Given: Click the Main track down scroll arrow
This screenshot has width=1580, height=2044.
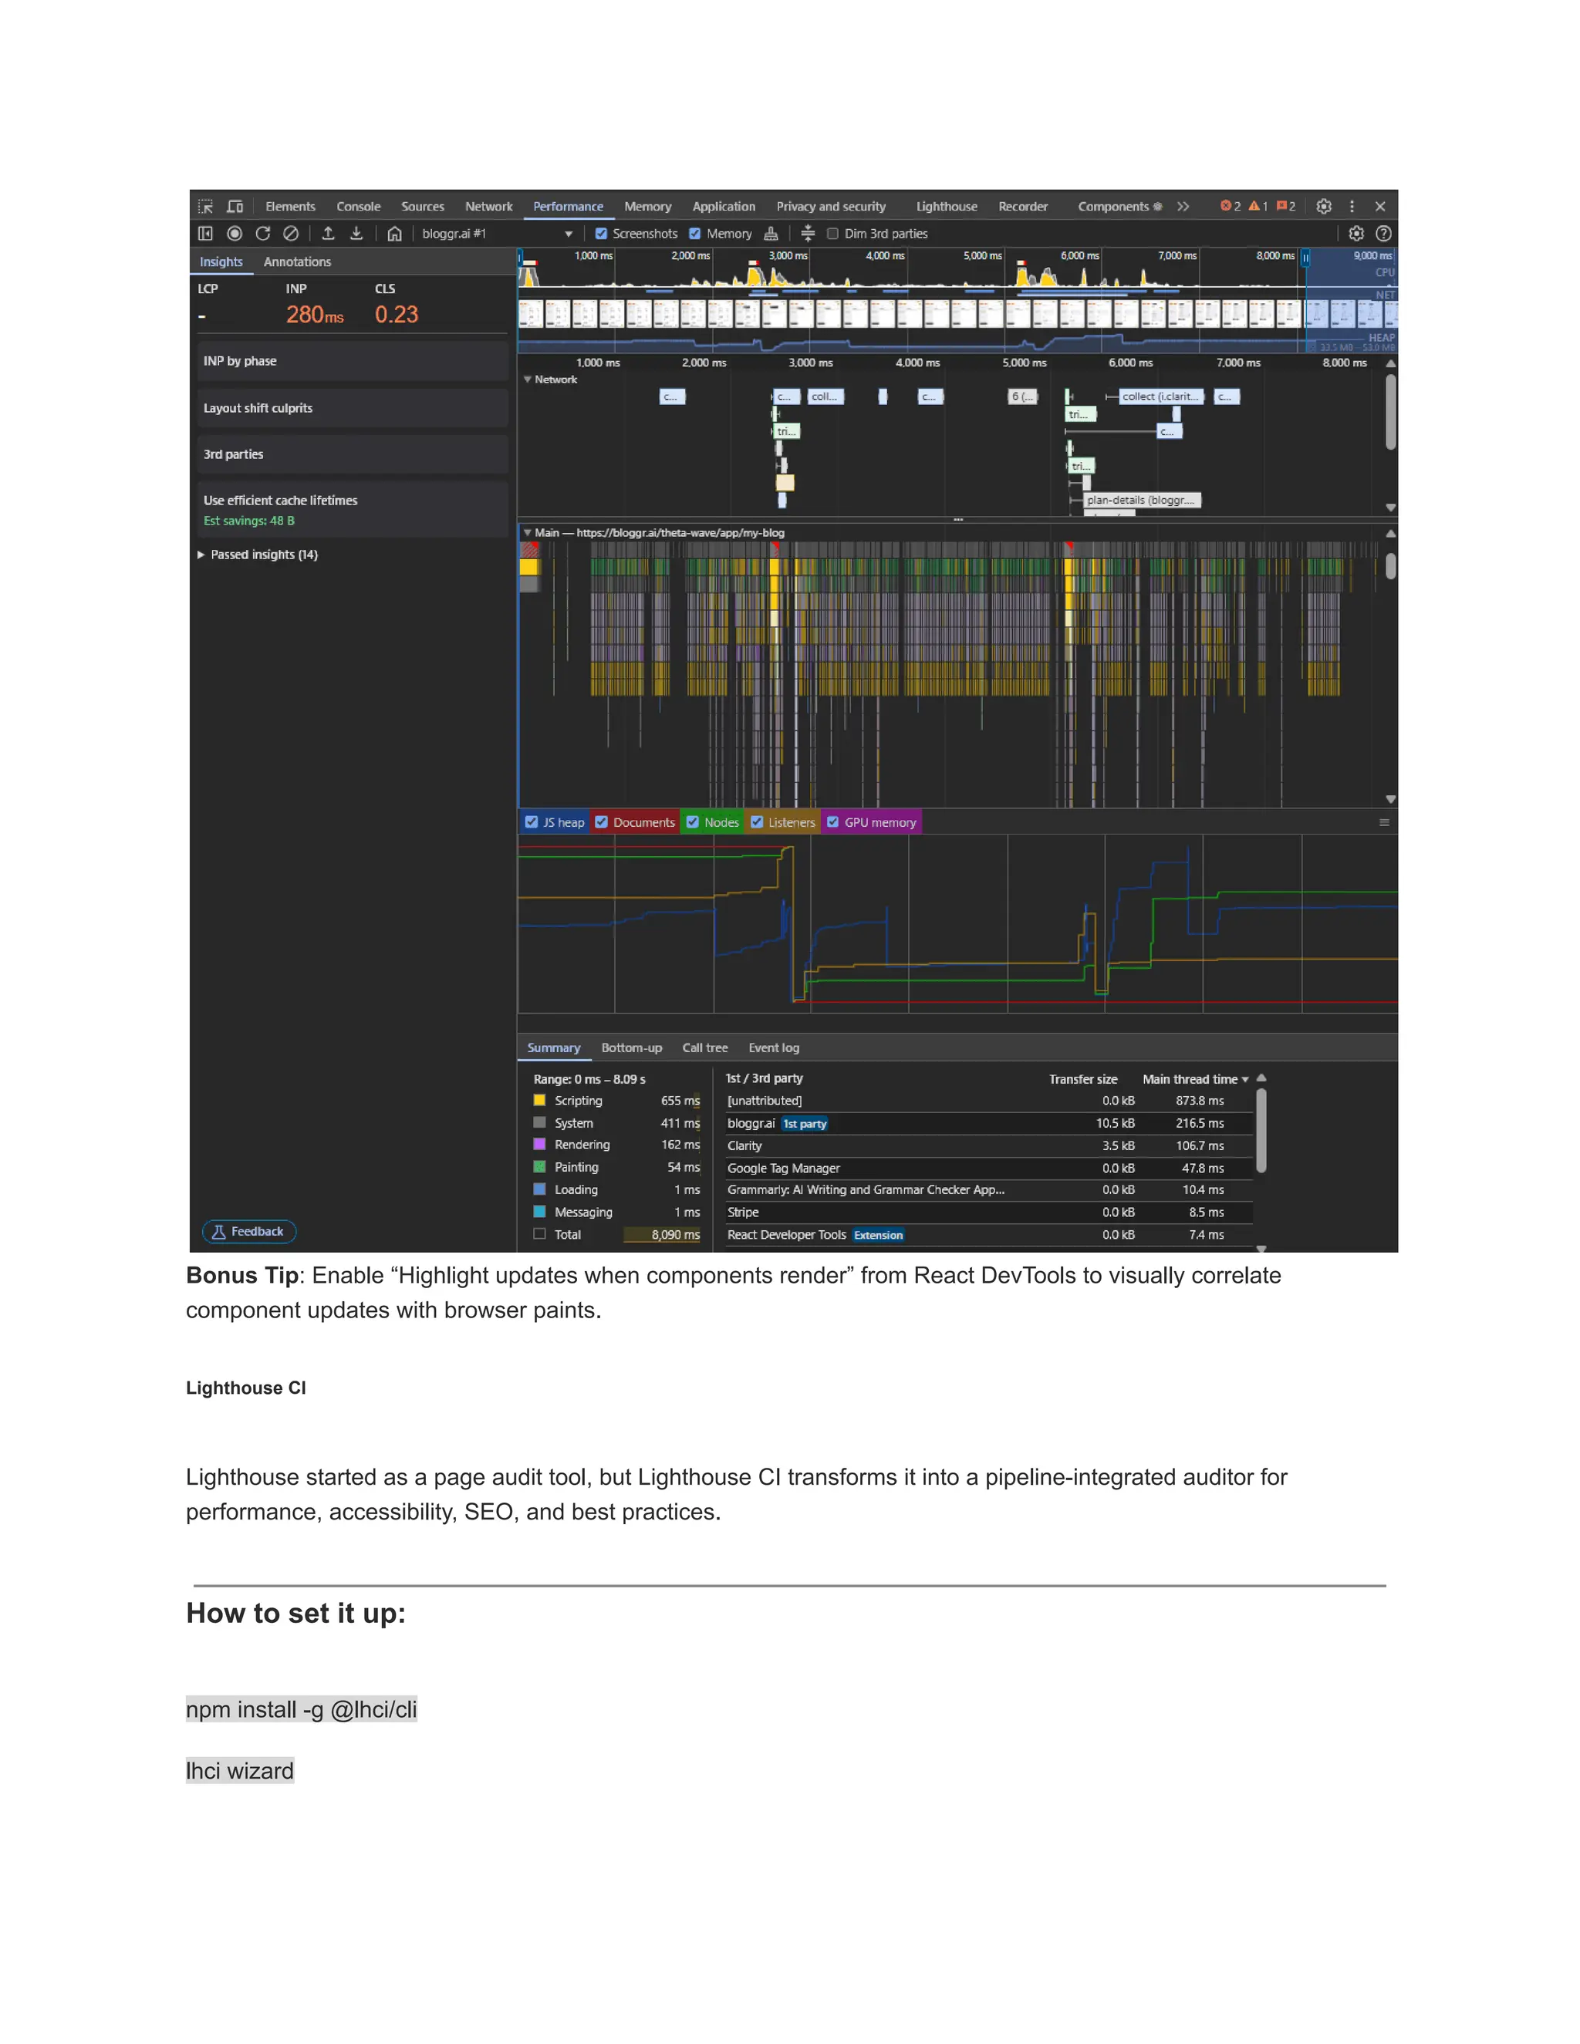Looking at the screenshot, I should (x=1391, y=799).
